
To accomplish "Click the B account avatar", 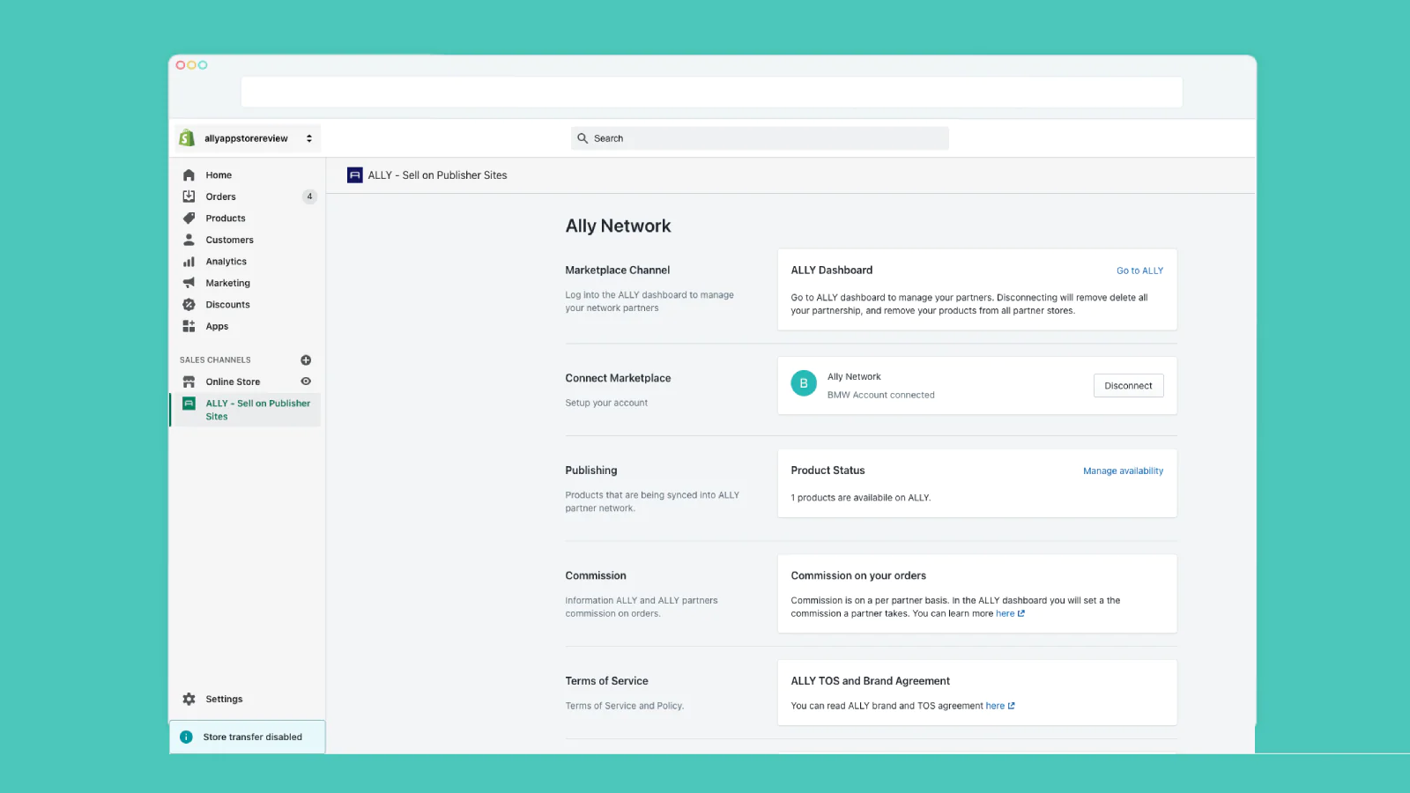I will 804,384.
